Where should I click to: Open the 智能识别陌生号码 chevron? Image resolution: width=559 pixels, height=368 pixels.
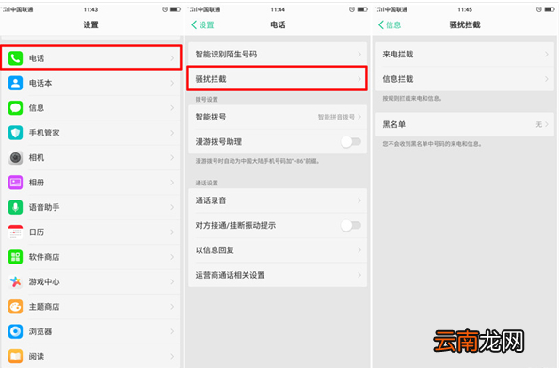pyautogui.click(x=359, y=55)
